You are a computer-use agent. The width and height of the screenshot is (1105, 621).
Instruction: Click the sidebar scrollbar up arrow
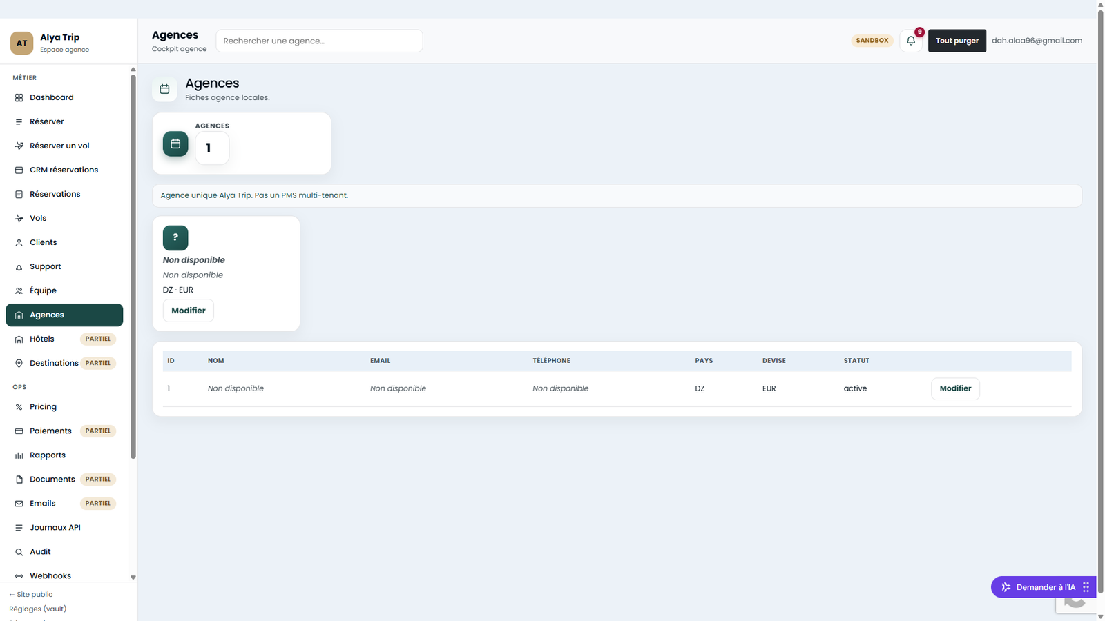133,70
